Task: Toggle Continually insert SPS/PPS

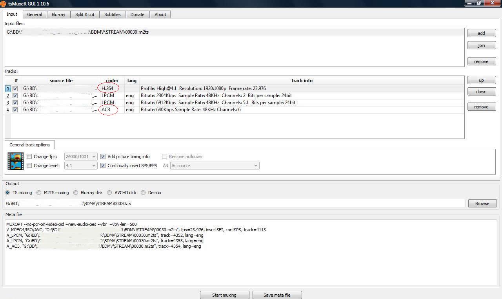Action: coord(103,166)
